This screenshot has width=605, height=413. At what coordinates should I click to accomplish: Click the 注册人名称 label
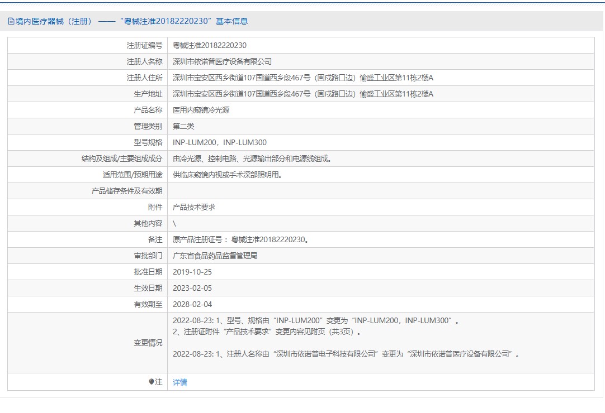(145, 61)
